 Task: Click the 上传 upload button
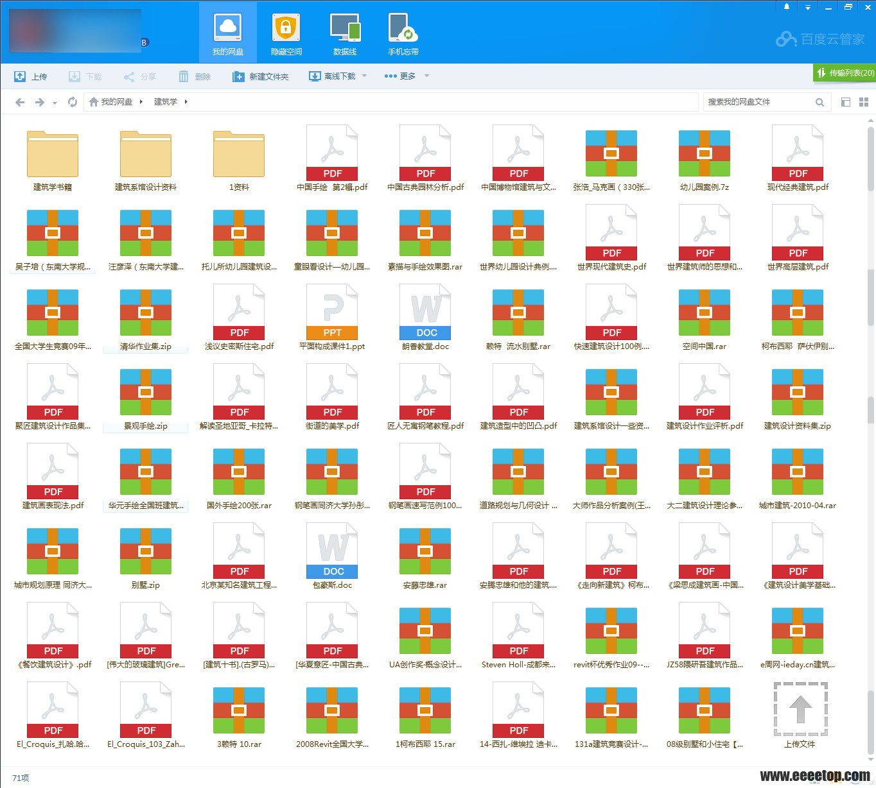pos(31,76)
